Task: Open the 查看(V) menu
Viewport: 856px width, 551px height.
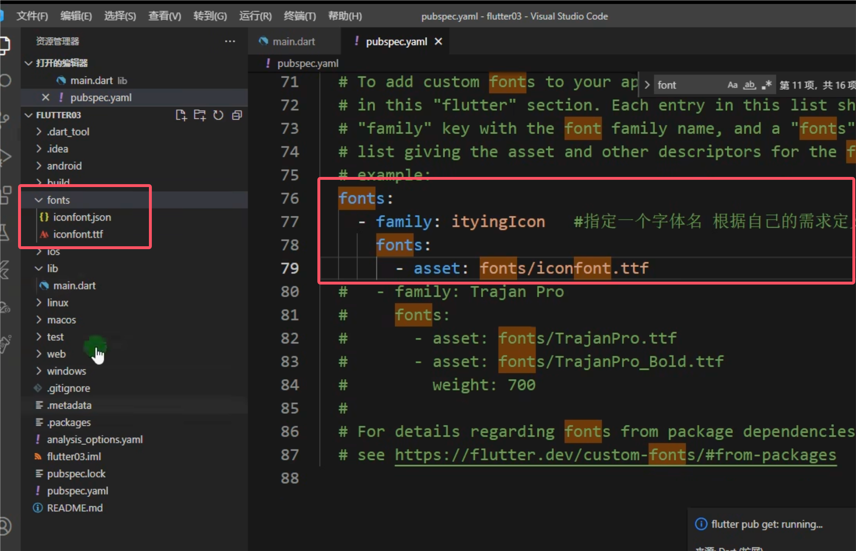Action: pos(164,16)
